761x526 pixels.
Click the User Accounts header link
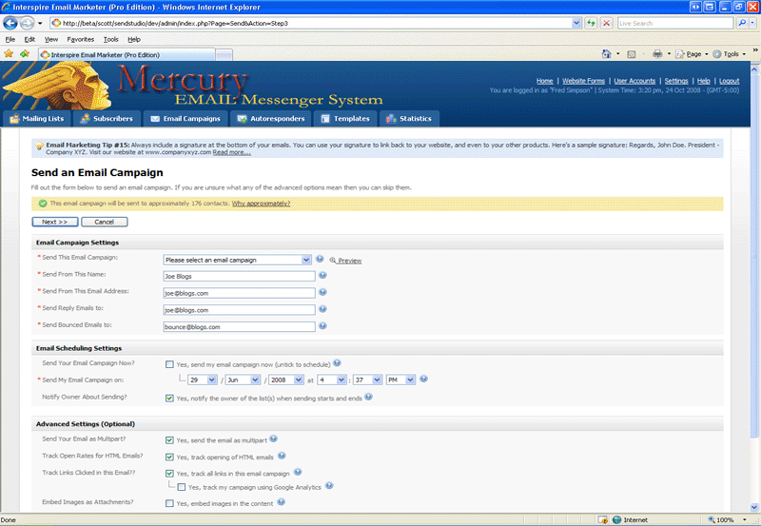pyautogui.click(x=634, y=81)
